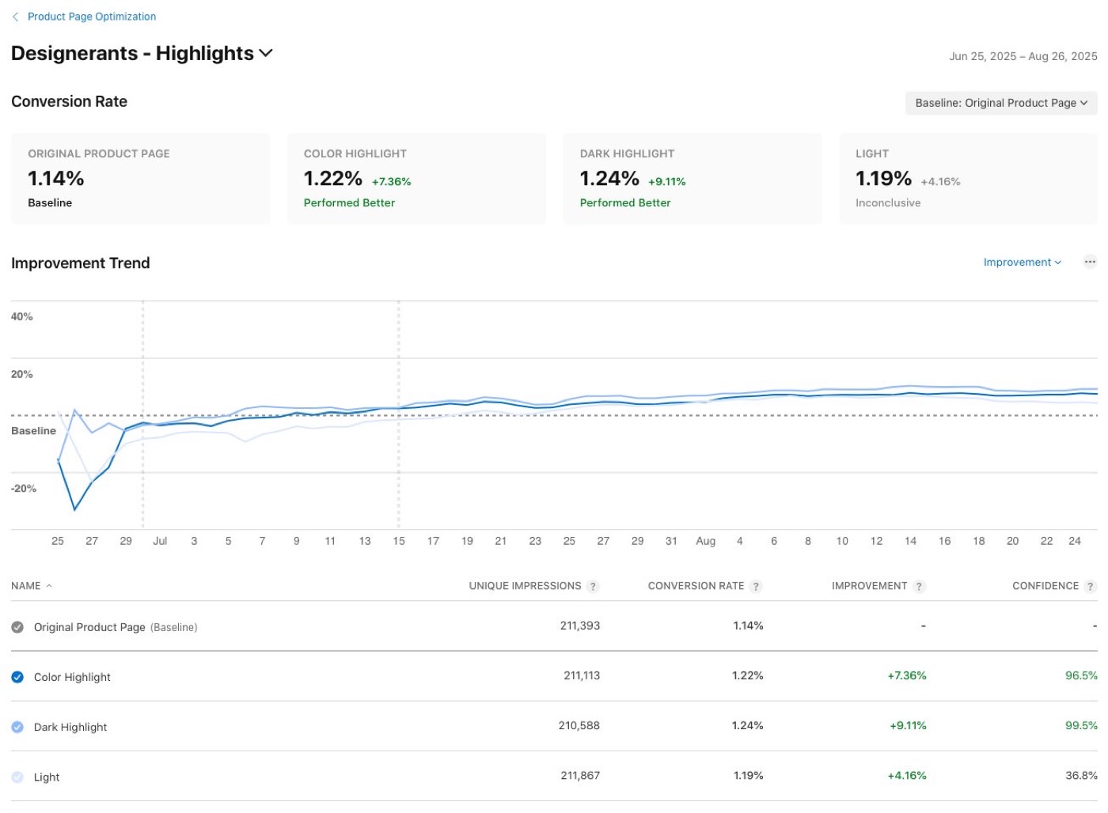Click the 211,867 unique impressions cell
Viewport: 1108px width, 813px height.
(580, 775)
